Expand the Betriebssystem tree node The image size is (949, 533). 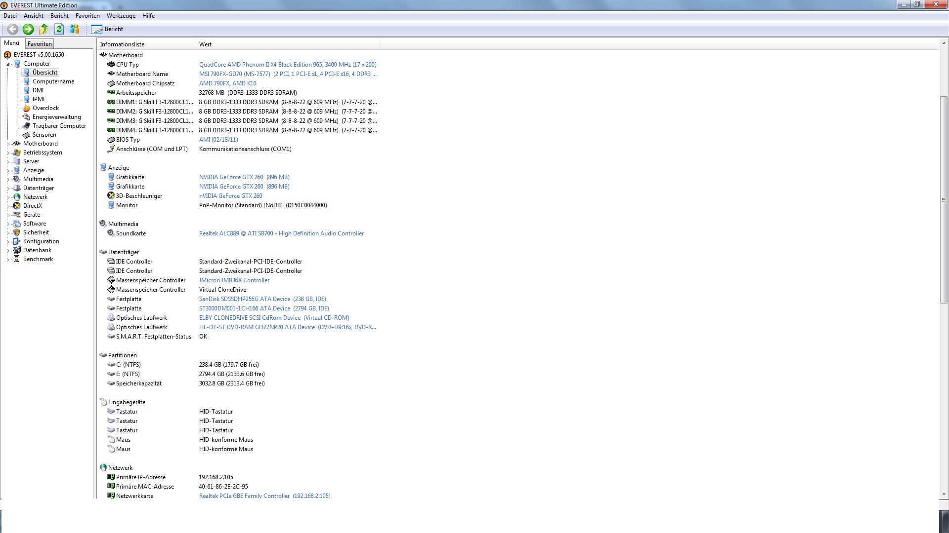tap(8, 153)
